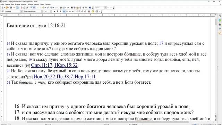Follow the Пс.38:7 link
The image size is (222, 125).
tap(65, 76)
